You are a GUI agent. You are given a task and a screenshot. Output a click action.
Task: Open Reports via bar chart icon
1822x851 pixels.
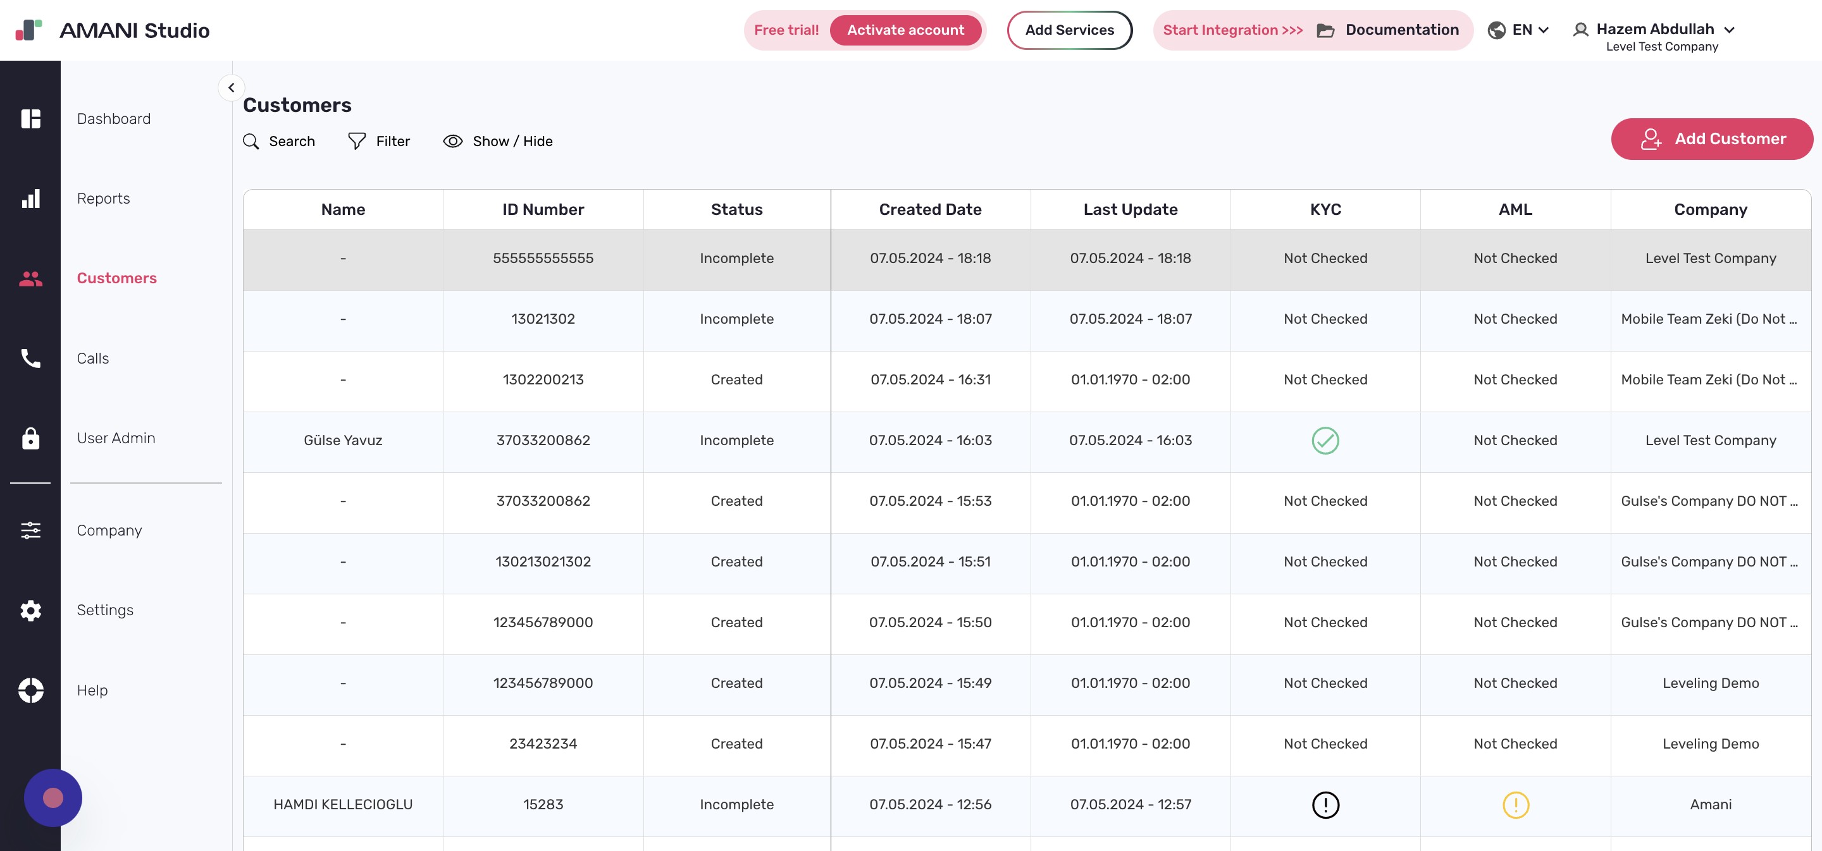[x=30, y=199]
